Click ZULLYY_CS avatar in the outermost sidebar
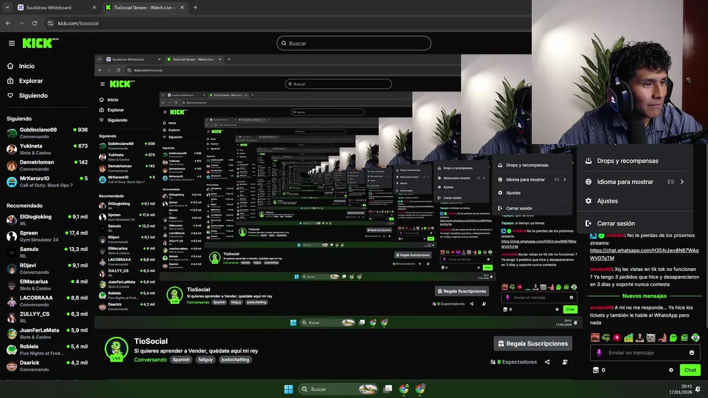 click(12, 317)
